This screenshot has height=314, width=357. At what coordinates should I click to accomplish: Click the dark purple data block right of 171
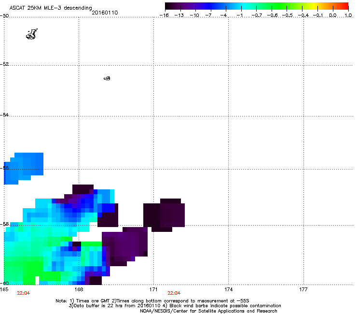pyautogui.click(x=164, y=215)
